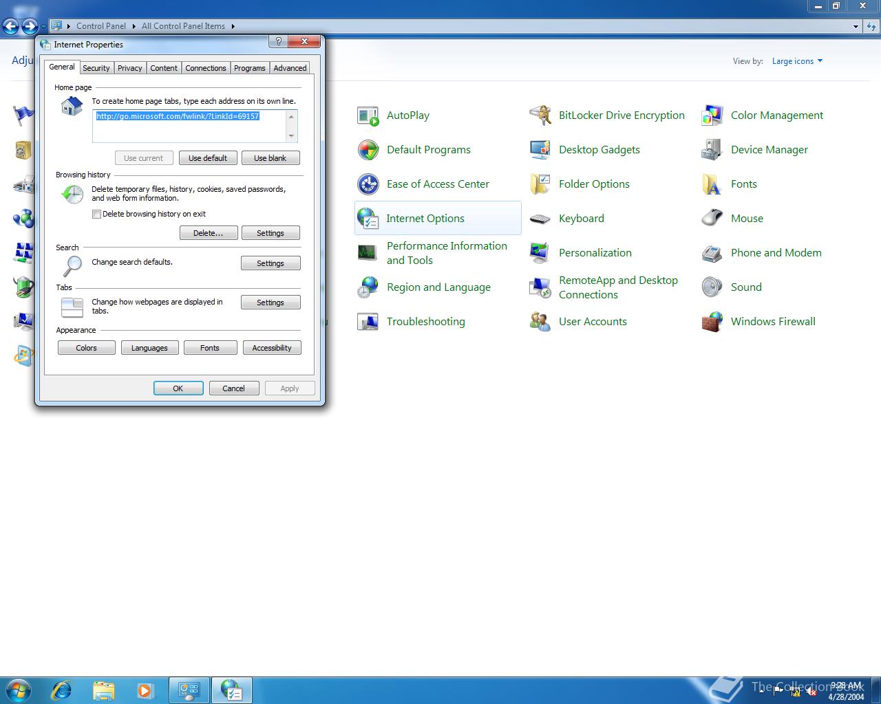Click the Back navigation arrow
Screen dimensions: 881x704
point(10,27)
